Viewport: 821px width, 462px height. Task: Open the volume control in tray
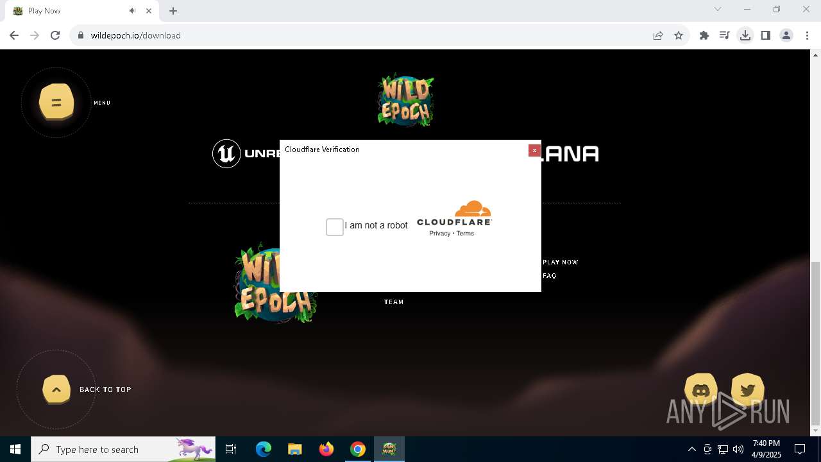coord(738,449)
